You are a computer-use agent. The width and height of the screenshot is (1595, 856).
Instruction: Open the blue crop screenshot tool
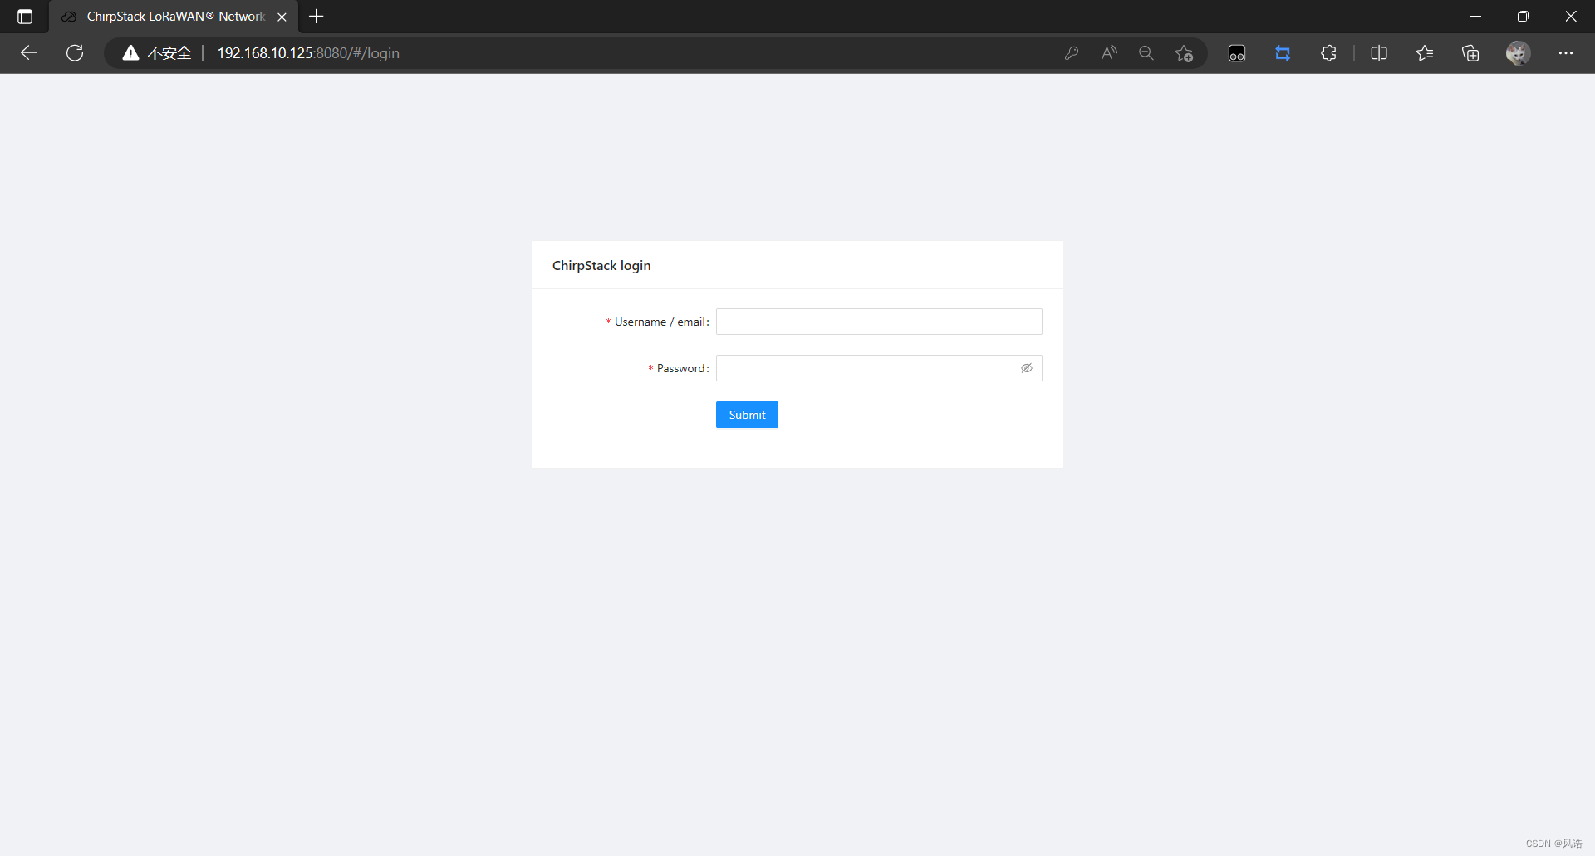pos(1283,53)
